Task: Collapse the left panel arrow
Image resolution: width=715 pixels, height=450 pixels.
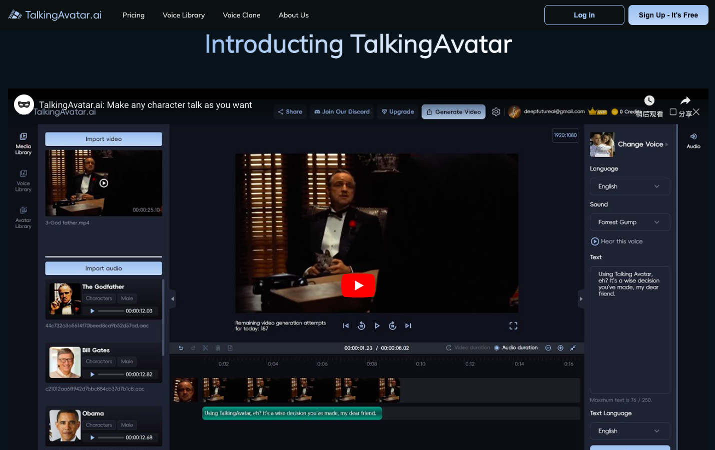Action: pyautogui.click(x=173, y=299)
